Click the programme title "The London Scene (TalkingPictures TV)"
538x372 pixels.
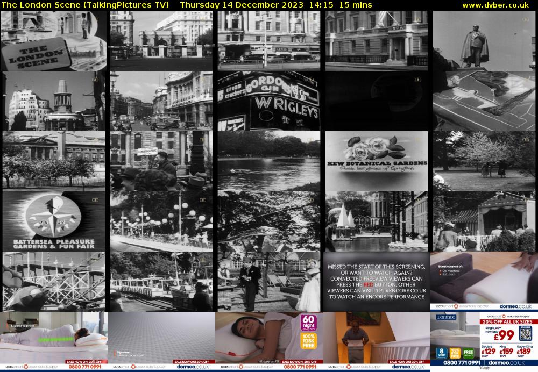click(86, 5)
